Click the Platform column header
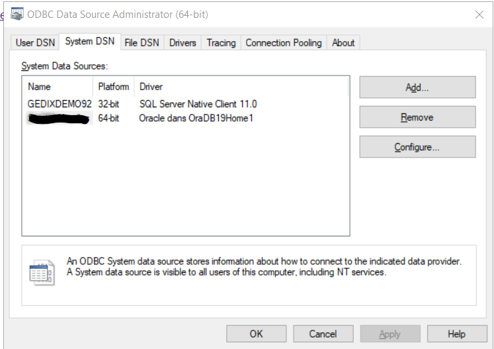This screenshot has height=349, width=494. (114, 87)
